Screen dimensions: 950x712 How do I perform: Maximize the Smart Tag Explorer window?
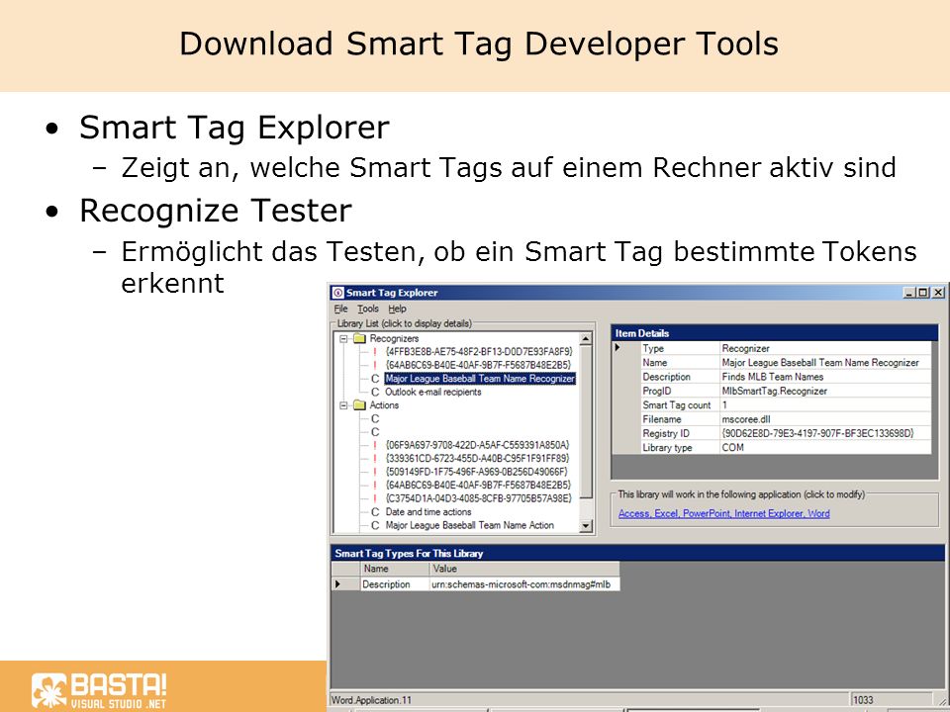(x=922, y=293)
